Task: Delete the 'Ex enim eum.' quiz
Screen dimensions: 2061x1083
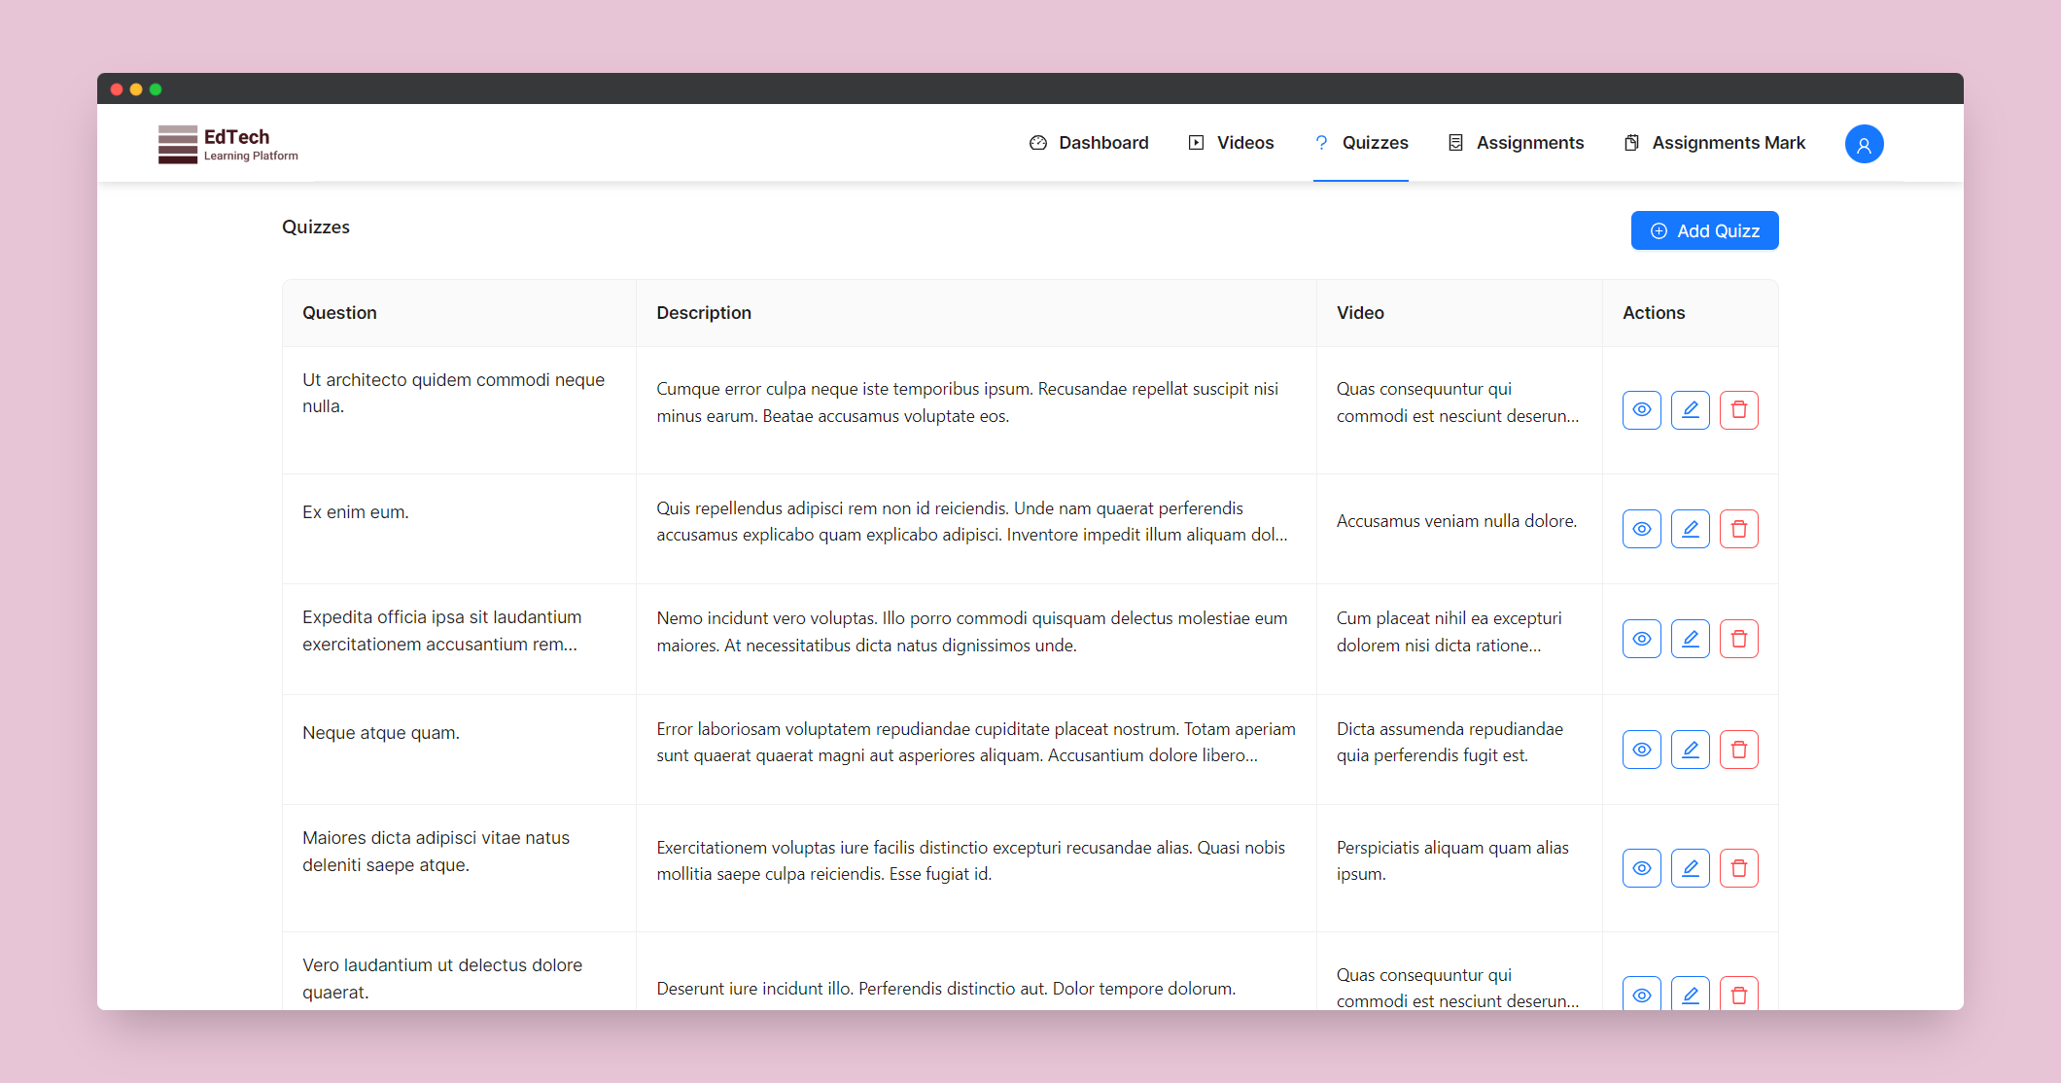Action: (x=1738, y=529)
